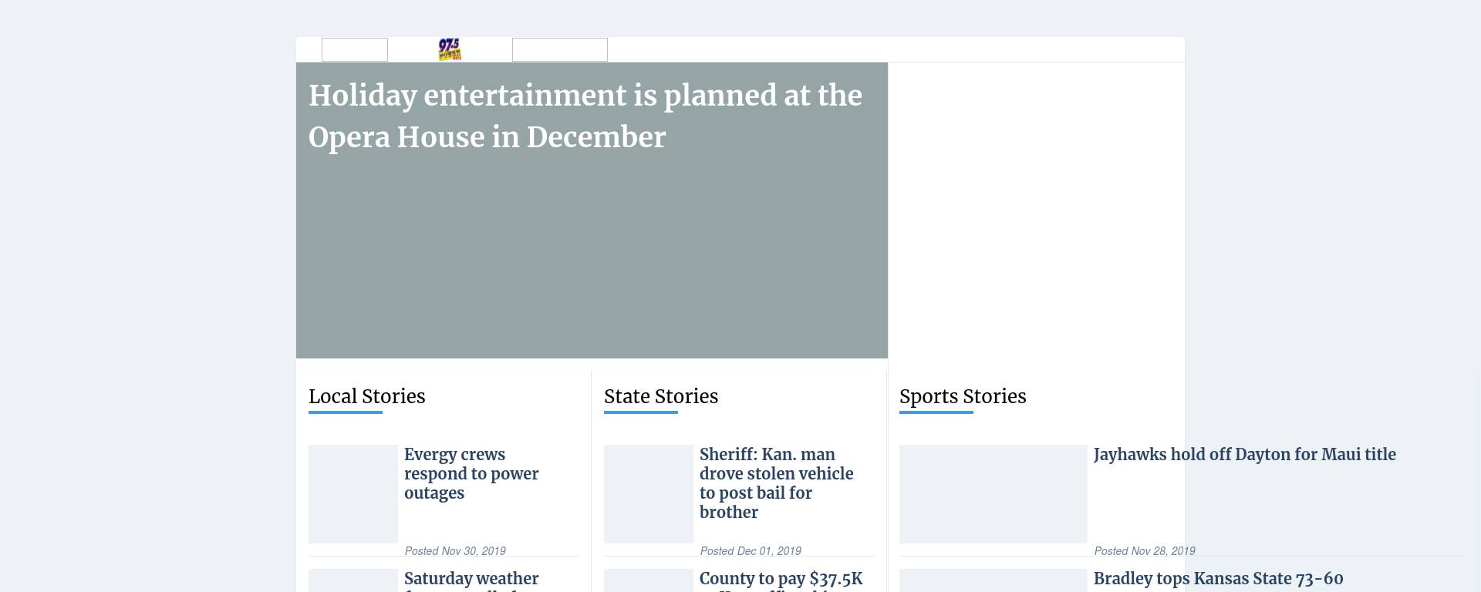The width and height of the screenshot is (1481, 592).
Task: Click thumbnail beside Bradley tops Kansas State
Action: coord(993,580)
